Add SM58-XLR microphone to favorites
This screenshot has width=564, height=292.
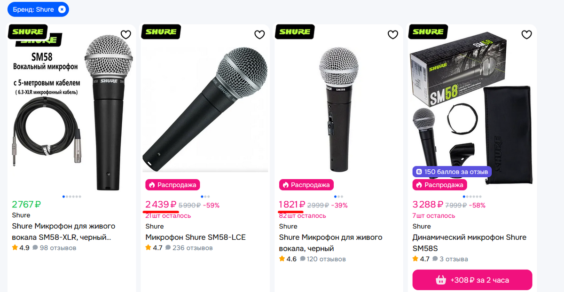(125, 34)
